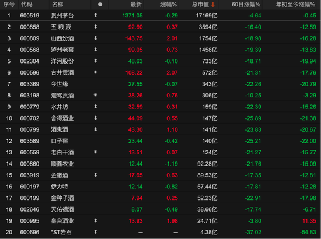Click stock code 600809

click(x=30, y=38)
